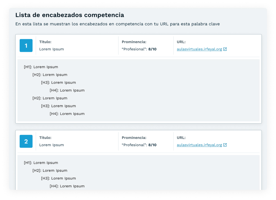Viewport: 276px width, 200px height.
Task: Select second [H3] item in card 1
Action: [x=59, y=106]
